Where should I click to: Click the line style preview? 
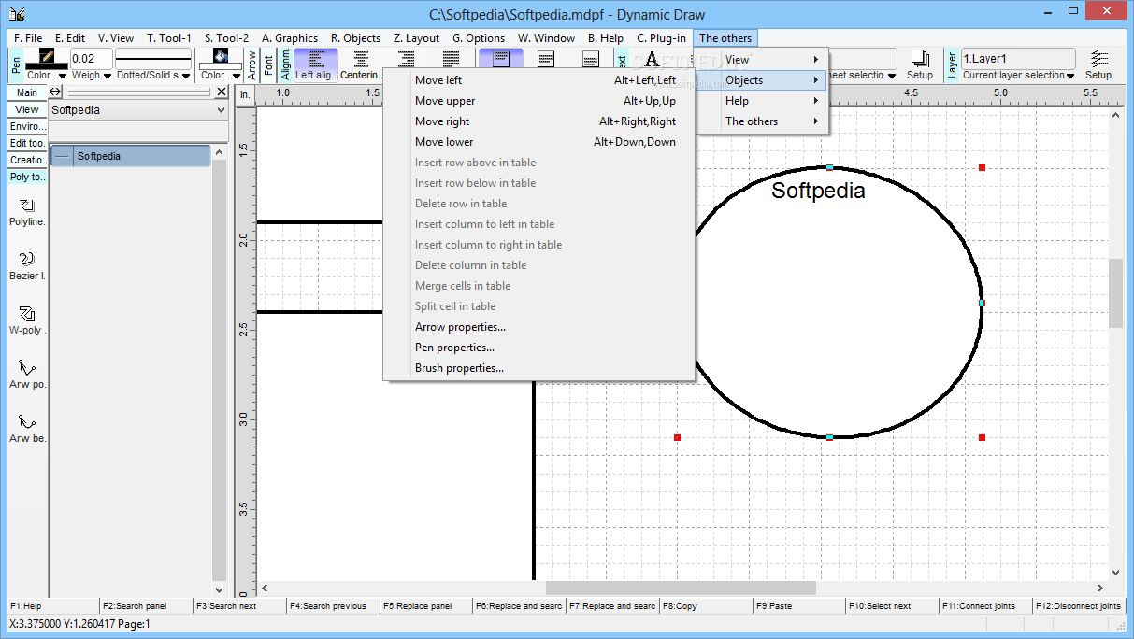pyautogui.click(x=153, y=59)
